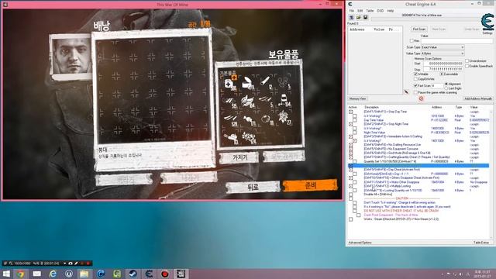This screenshot has width=496, height=279.
Task: Open File Explorer from the taskbar
Action: tap(84, 274)
